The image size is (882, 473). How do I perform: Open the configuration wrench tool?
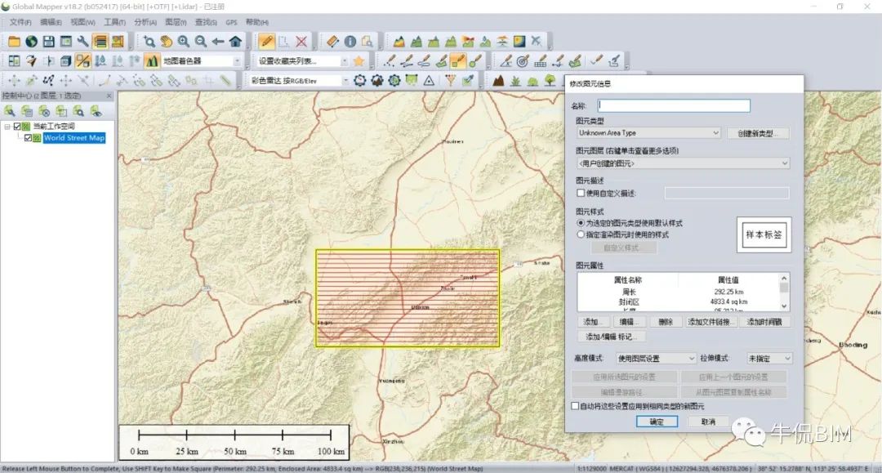click(x=83, y=41)
